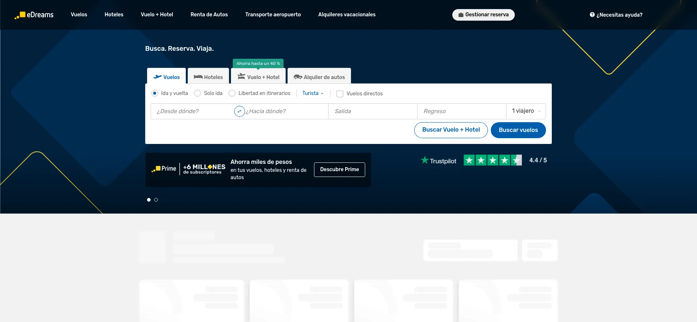The image size is (697, 322).
Task: Open the Turista cabin class dropdown
Action: (313, 93)
